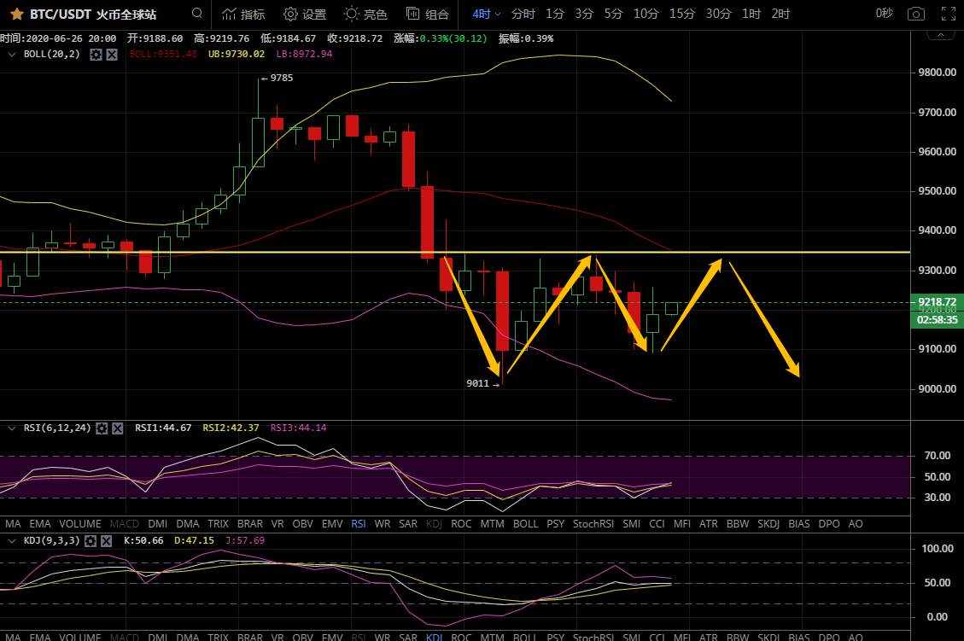Click the 9218.72 current price label
964x641 pixels.
pos(936,302)
